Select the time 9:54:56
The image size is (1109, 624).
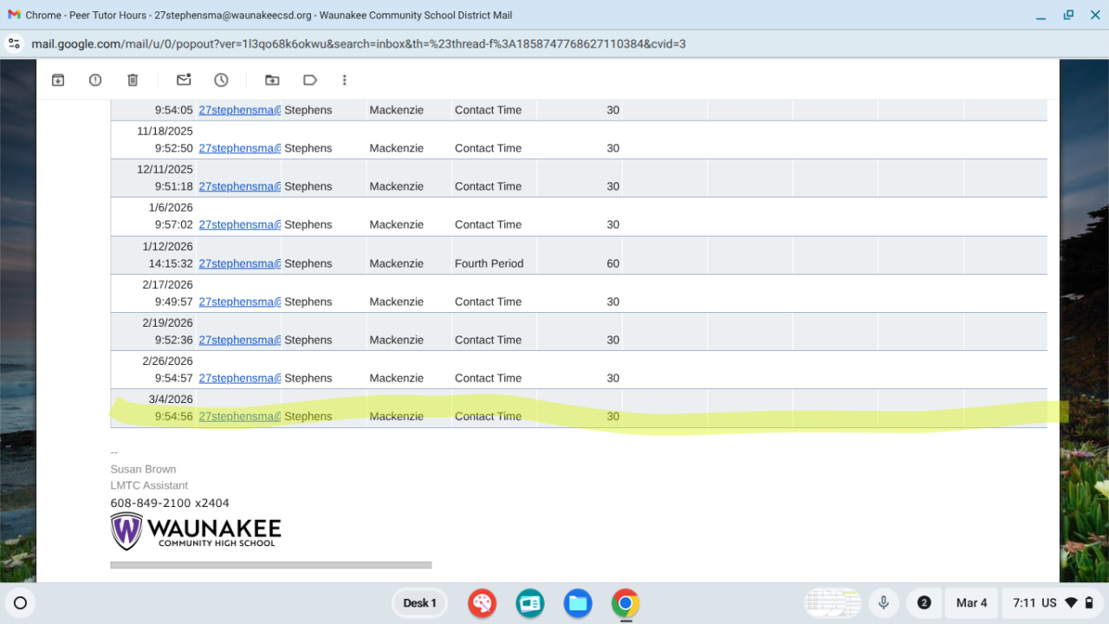tap(173, 416)
